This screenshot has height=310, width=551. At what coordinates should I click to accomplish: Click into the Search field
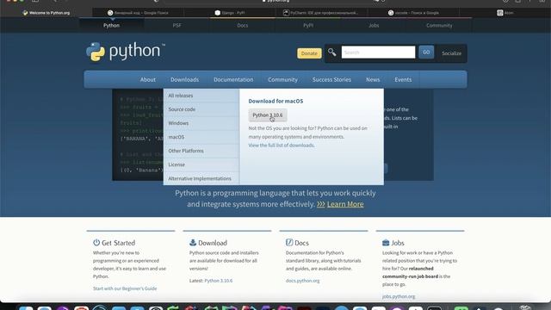point(378,53)
